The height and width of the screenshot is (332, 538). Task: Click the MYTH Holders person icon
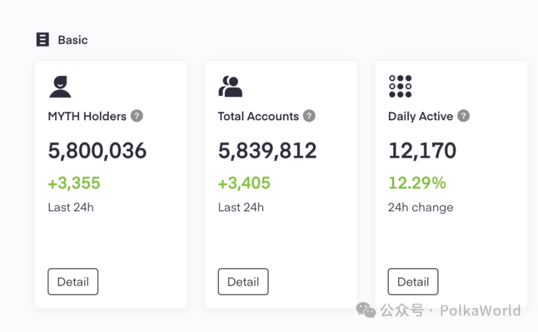point(60,86)
